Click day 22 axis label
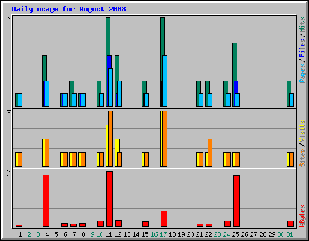The image size is (309, 241). (208, 234)
